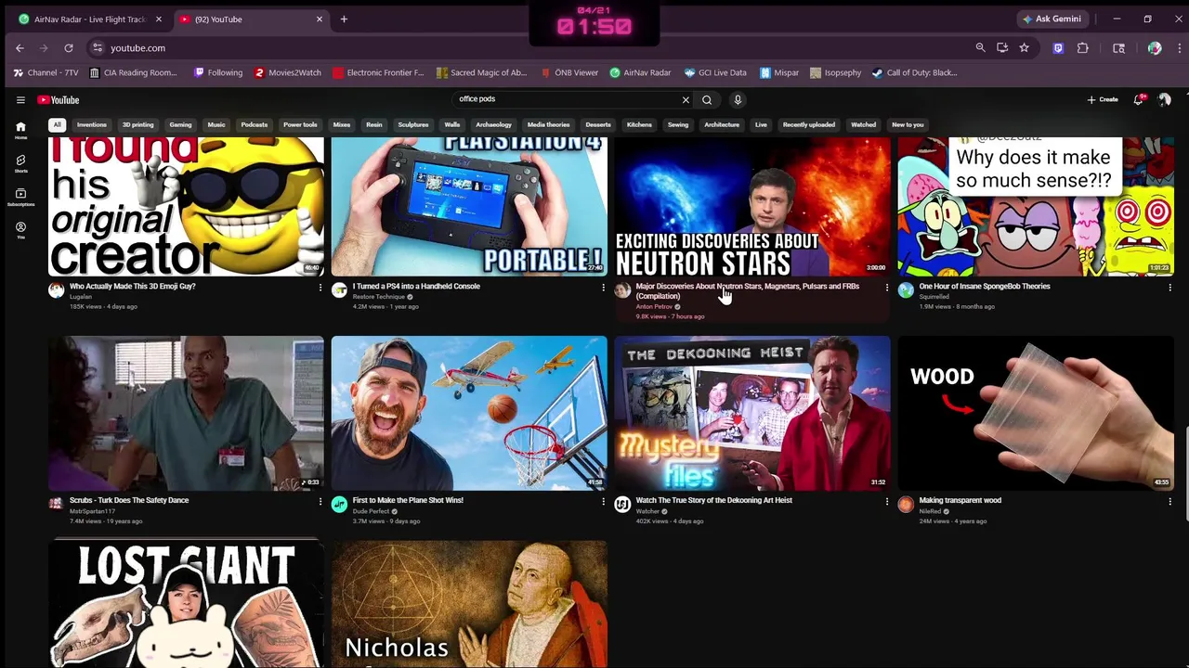Click the YouTube logo
Image resolution: width=1189 pixels, height=668 pixels.
59,99
